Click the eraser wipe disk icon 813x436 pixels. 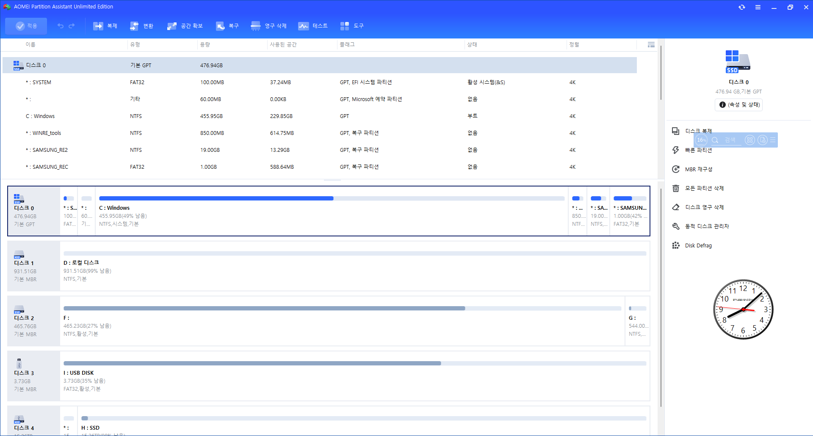pos(676,207)
